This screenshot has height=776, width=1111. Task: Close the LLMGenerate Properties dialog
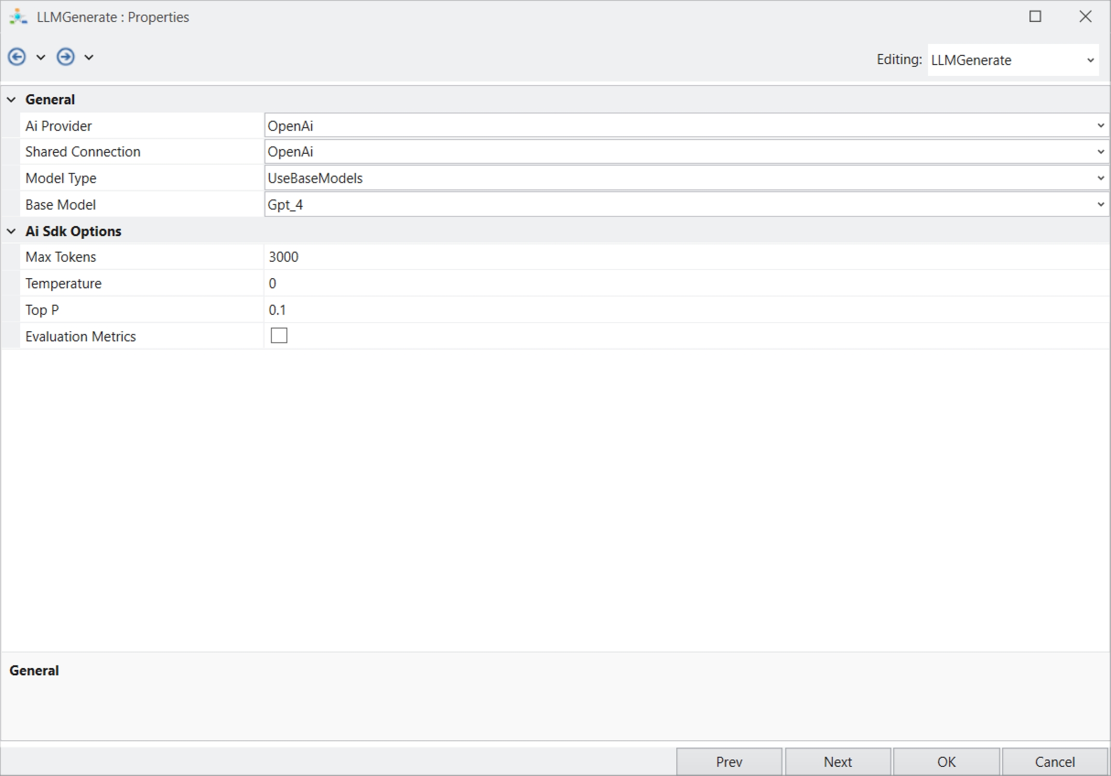(x=1085, y=16)
